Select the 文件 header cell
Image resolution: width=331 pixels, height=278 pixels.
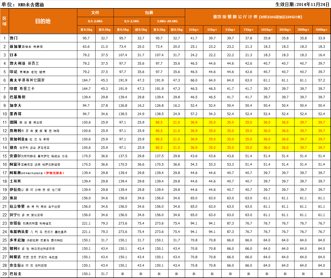[x=95, y=13]
